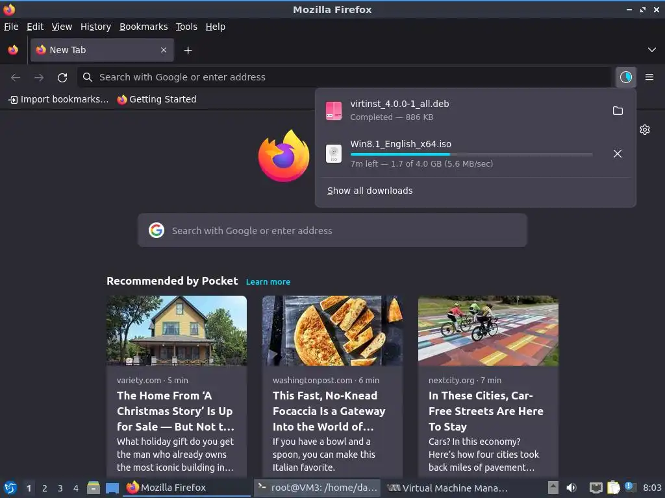Open the History menu
Image resolution: width=665 pixels, height=498 pixels.
pos(95,27)
